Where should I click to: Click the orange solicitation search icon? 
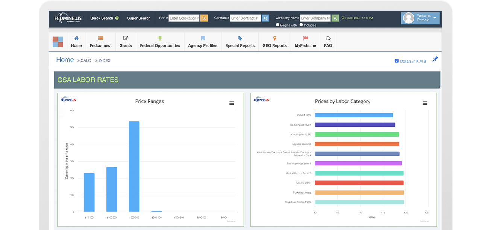204,18
